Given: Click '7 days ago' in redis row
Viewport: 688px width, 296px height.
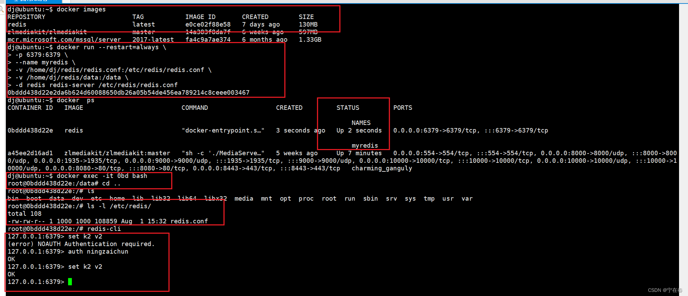Looking at the screenshot, I should (261, 24).
